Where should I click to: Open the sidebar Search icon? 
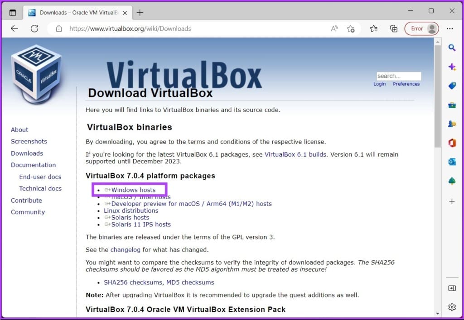(452, 48)
